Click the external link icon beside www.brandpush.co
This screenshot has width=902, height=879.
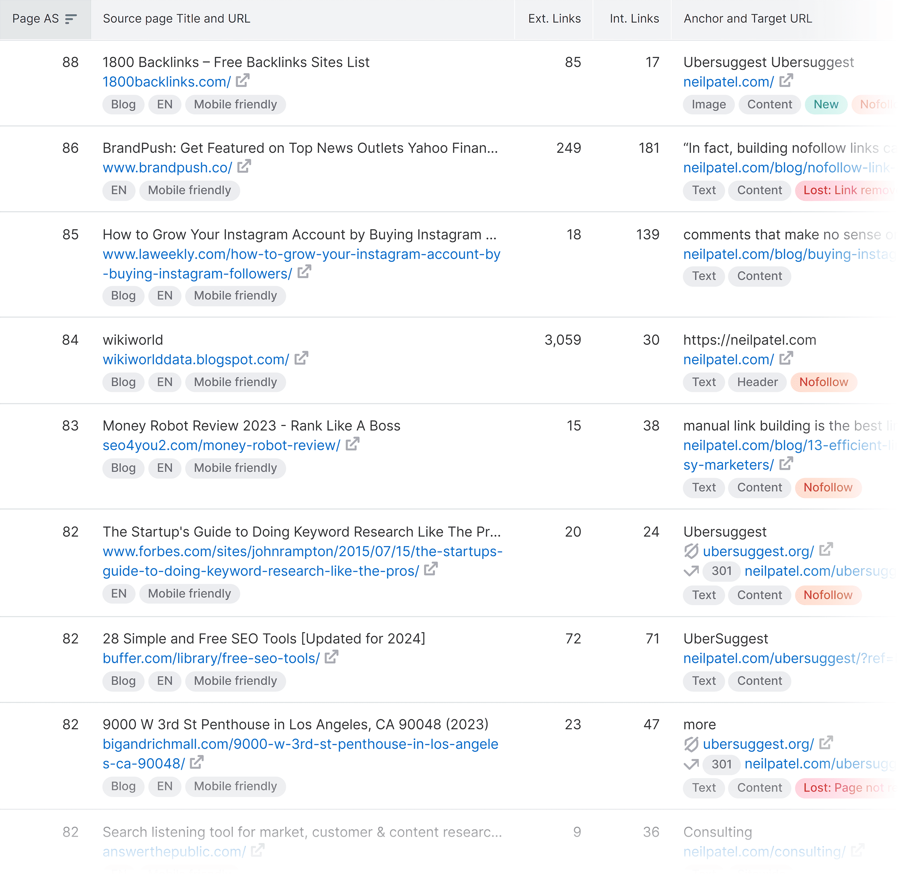click(x=244, y=166)
